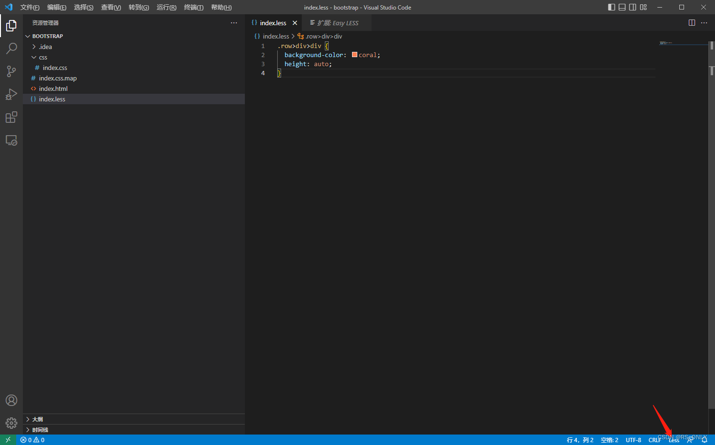Open the Manage settings gear
This screenshot has width=715, height=445.
tap(11, 423)
